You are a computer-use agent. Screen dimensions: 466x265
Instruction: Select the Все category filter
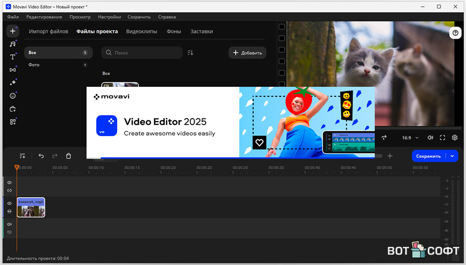click(58, 53)
